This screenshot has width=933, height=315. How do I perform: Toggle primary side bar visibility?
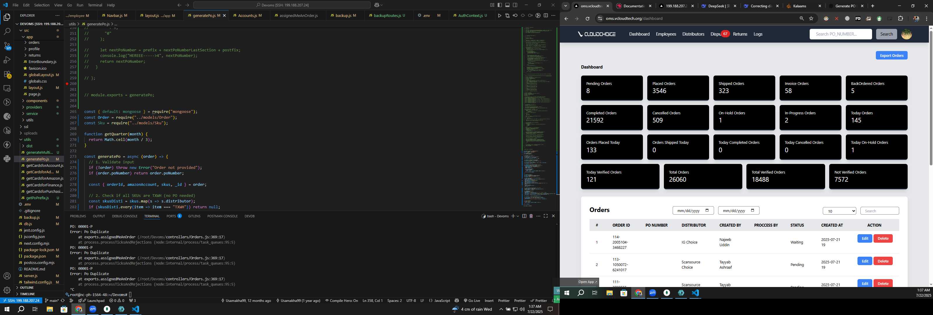pos(500,5)
